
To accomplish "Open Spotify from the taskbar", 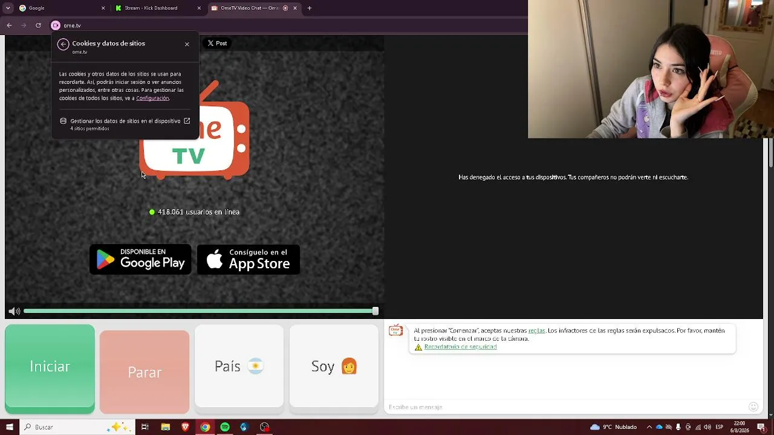I will pyautogui.click(x=225, y=427).
